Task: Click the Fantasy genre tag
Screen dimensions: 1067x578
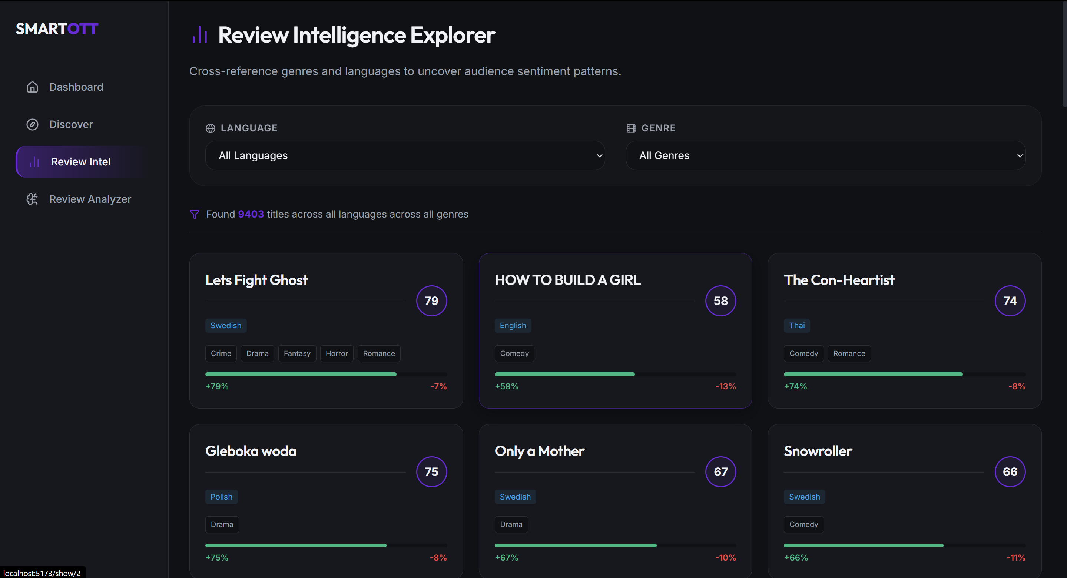Action: click(x=297, y=353)
